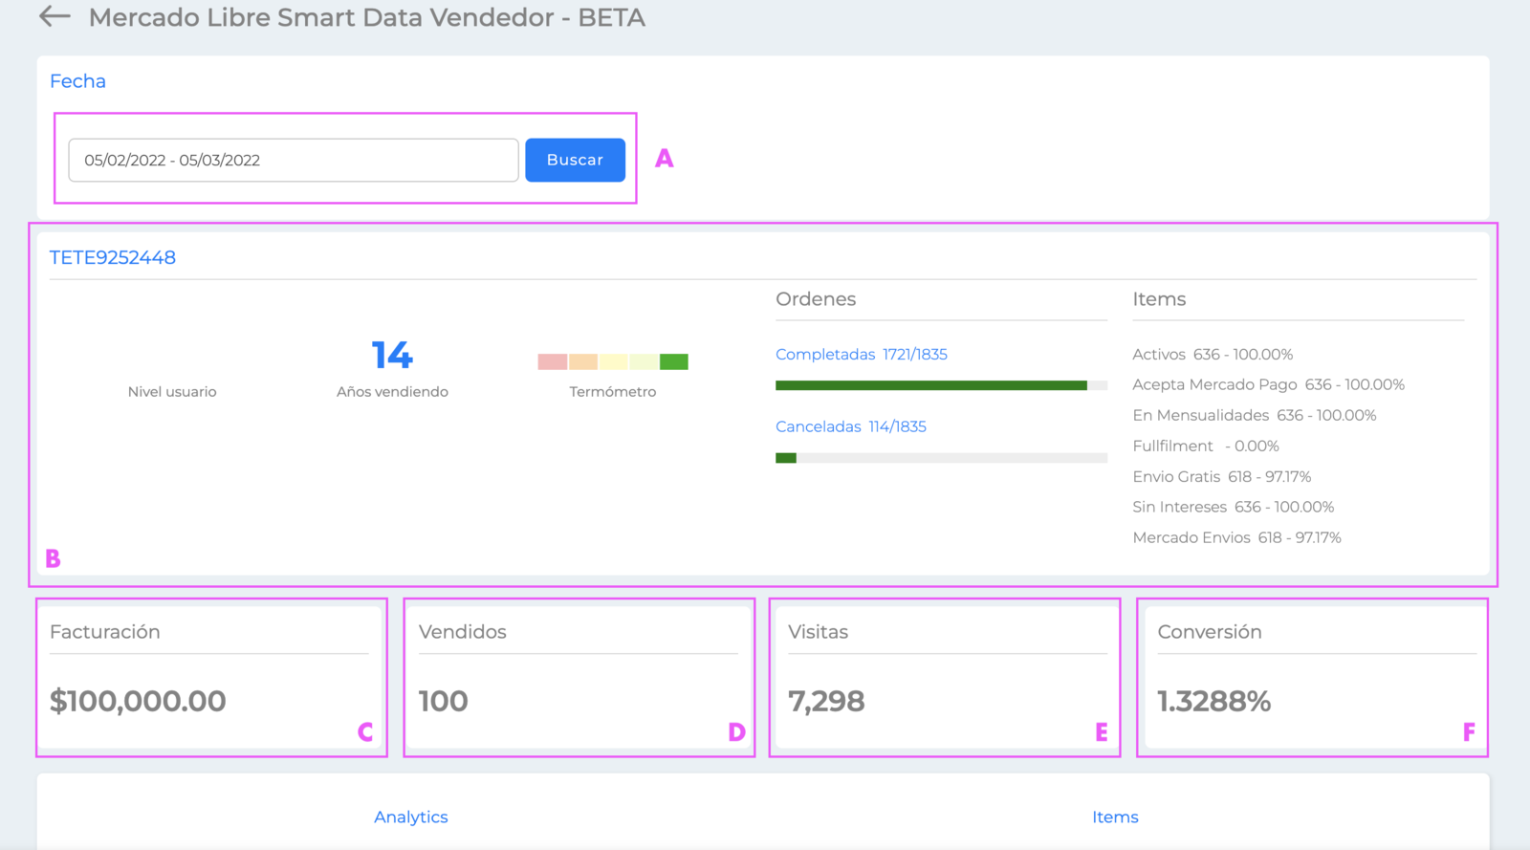
Task: Select the 14 Años vendiendo value
Action: pyautogui.click(x=392, y=355)
